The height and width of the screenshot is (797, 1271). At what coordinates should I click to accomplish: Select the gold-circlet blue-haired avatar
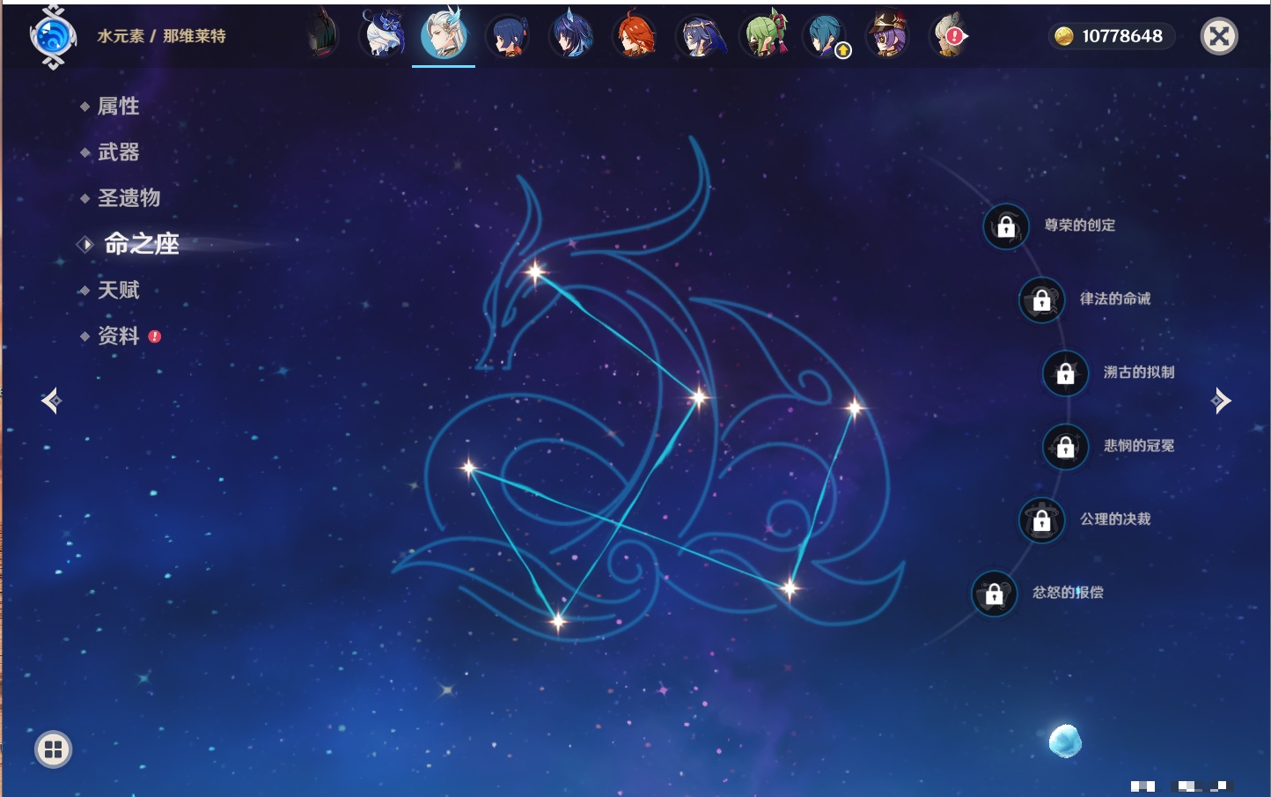(x=699, y=36)
